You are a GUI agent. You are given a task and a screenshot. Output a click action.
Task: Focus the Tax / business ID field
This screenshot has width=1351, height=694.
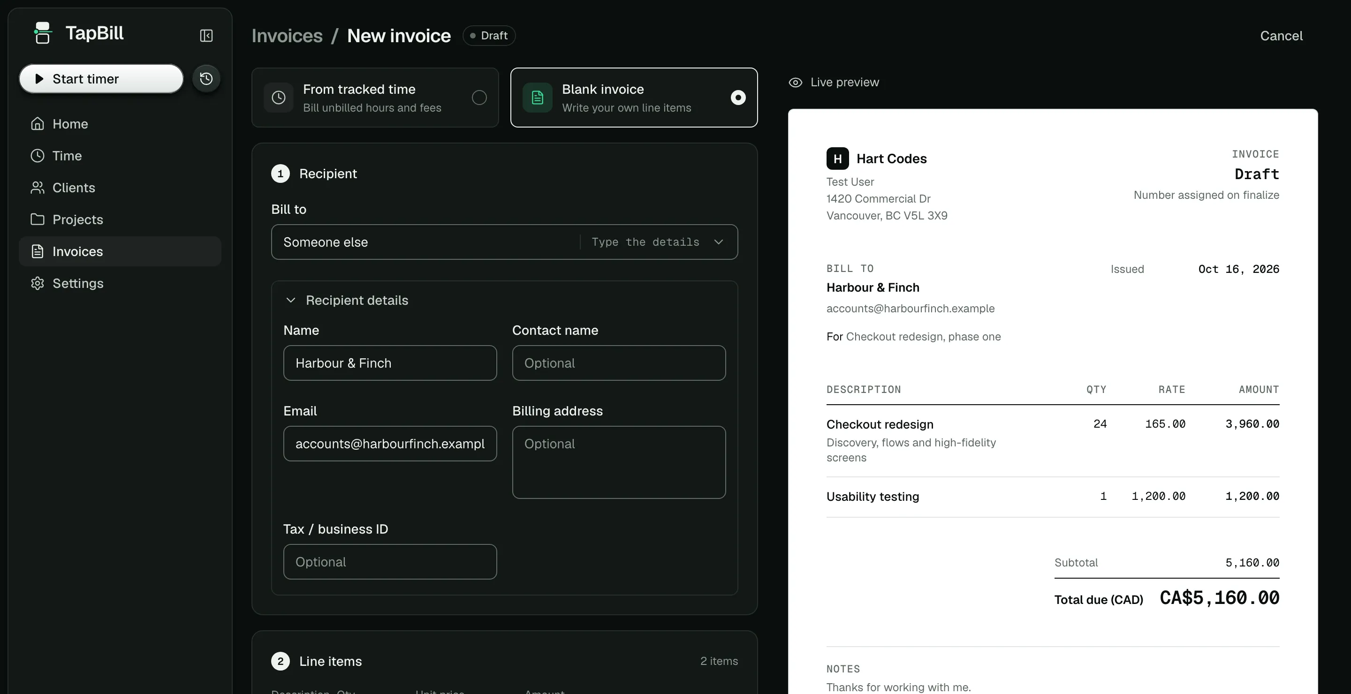[390, 561]
